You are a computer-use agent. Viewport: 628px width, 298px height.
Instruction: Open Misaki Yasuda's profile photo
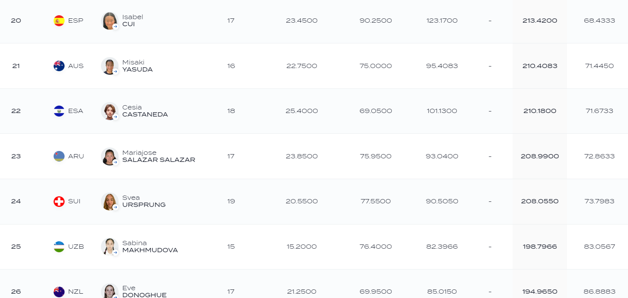[x=110, y=66]
